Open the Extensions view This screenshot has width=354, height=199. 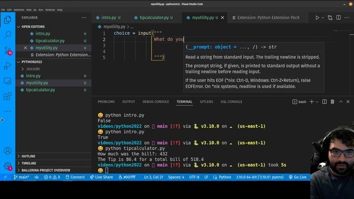point(7,96)
